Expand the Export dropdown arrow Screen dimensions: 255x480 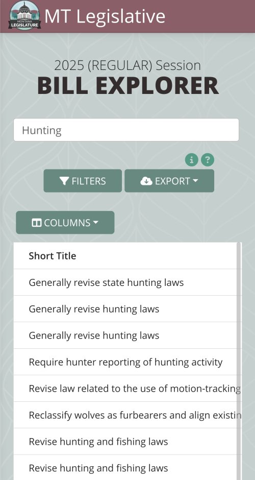(195, 181)
